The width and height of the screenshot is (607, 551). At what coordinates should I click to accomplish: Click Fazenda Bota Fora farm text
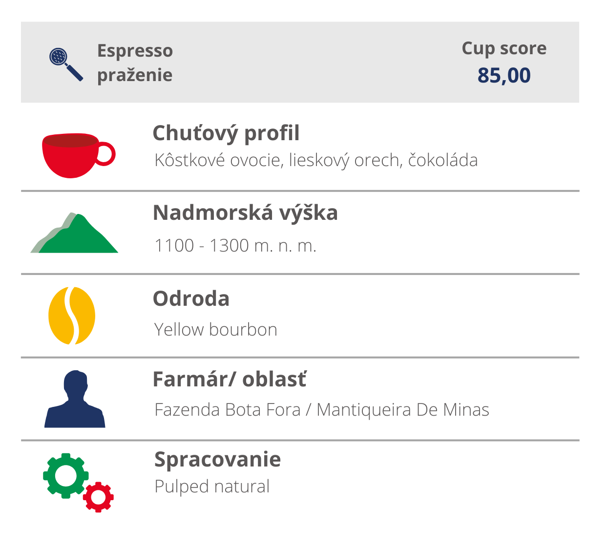(228, 410)
